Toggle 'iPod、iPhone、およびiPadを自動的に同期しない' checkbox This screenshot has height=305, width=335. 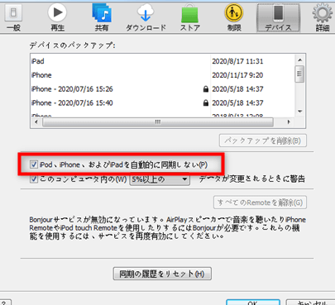[x=34, y=164]
